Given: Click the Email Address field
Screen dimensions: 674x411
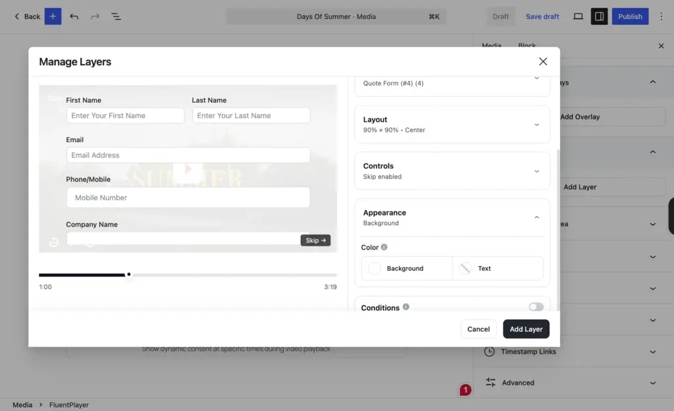Looking at the screenshot, I should coord(188,155).
